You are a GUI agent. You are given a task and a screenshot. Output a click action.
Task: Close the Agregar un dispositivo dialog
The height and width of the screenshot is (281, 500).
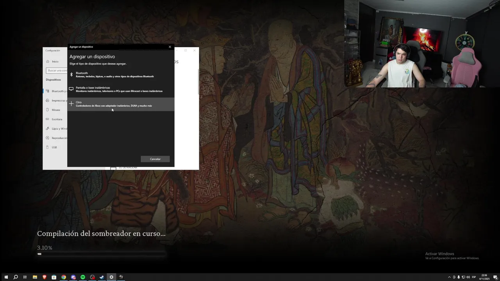click(170, 47)
